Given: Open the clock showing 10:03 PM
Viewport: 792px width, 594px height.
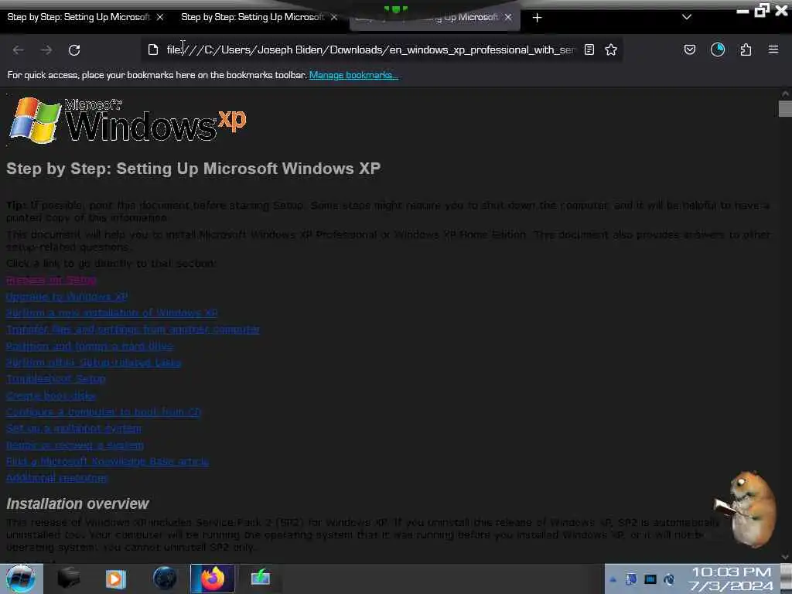Looking at the screenshot, I should tap(732, 579).
